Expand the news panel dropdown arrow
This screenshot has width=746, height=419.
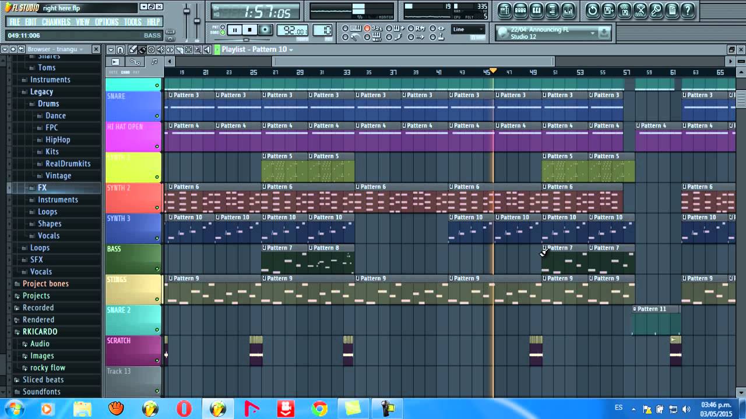(592, 33)
